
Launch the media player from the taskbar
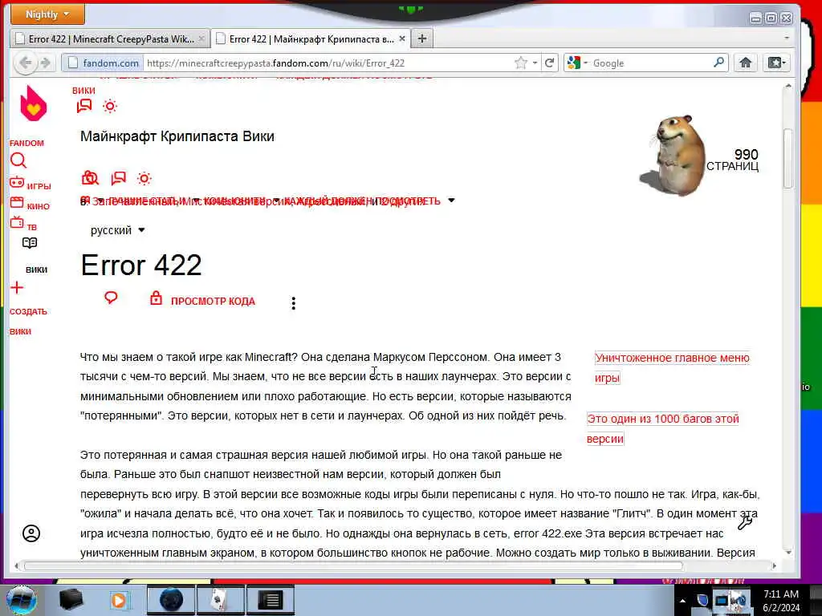coord(120,600)
